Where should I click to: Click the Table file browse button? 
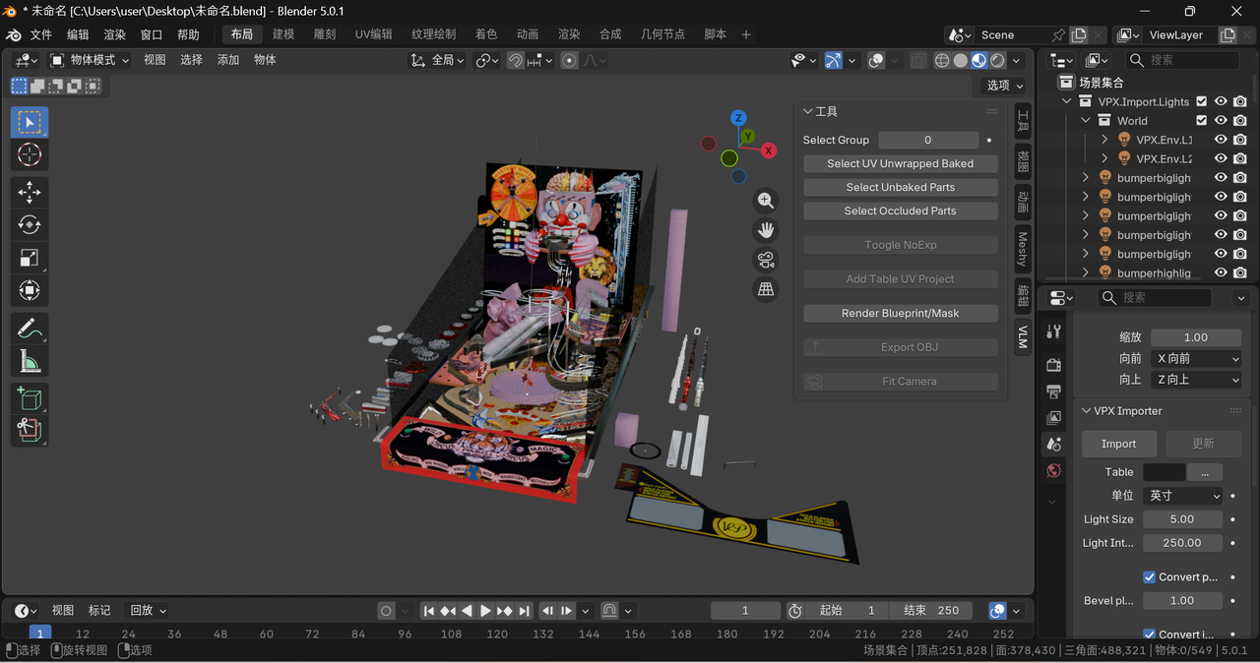pyautogui.click(x=1205, y=472)
